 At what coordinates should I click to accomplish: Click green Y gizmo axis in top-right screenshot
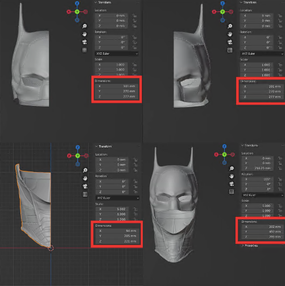click(222, 12)
